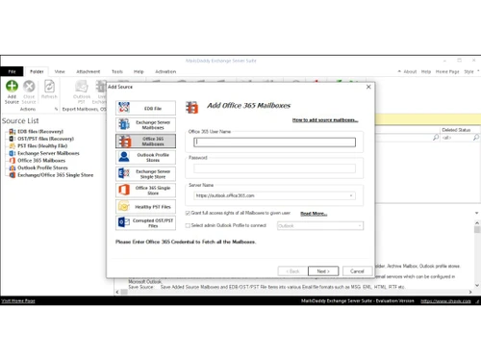
Task: Select Exchange Server Mailboxes tree item
Action: click(x=48, y=153)
